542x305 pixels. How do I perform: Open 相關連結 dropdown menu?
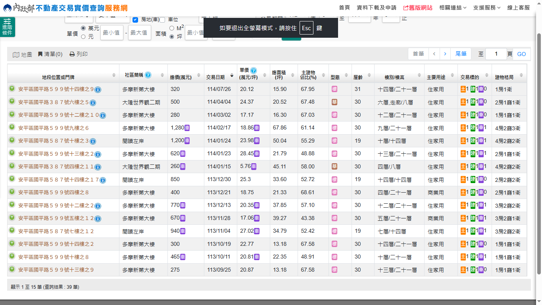(453, 8)
